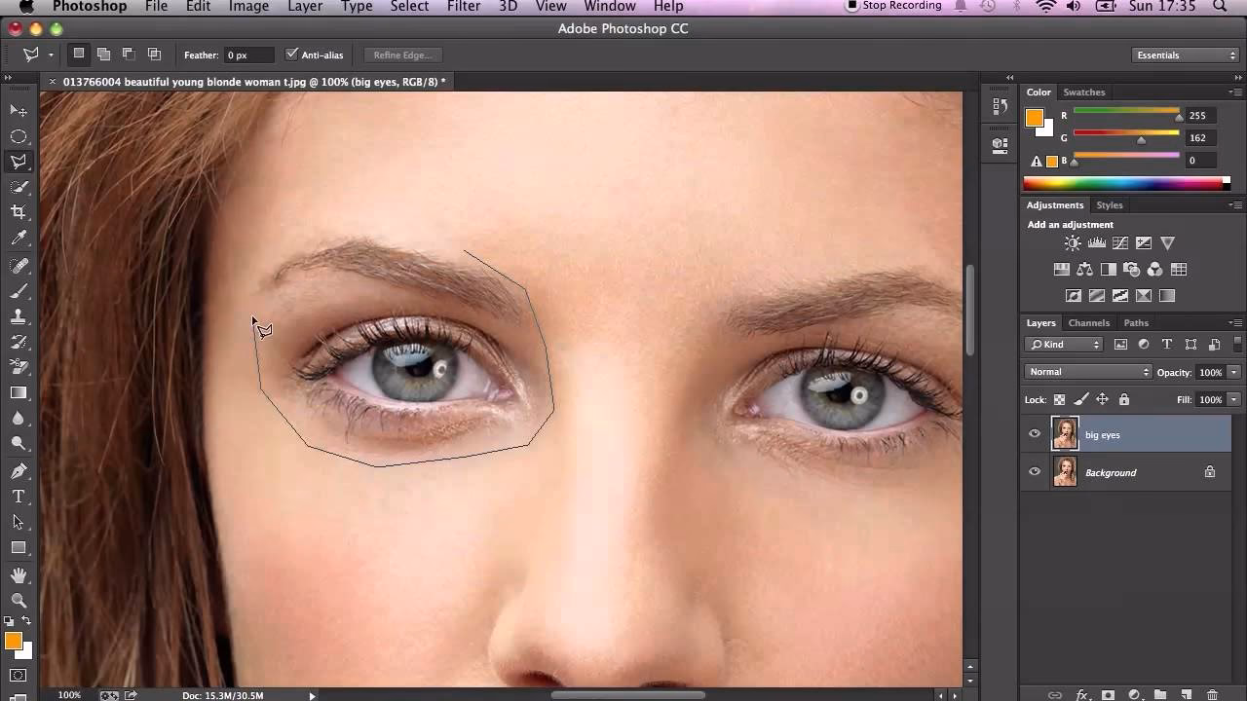The image size is (1247, 701).
Task: Select the Crop tool
Action: click(19, 211)
